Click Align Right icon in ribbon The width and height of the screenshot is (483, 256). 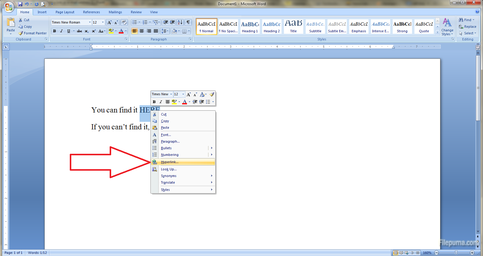click(x=149, y=31)
